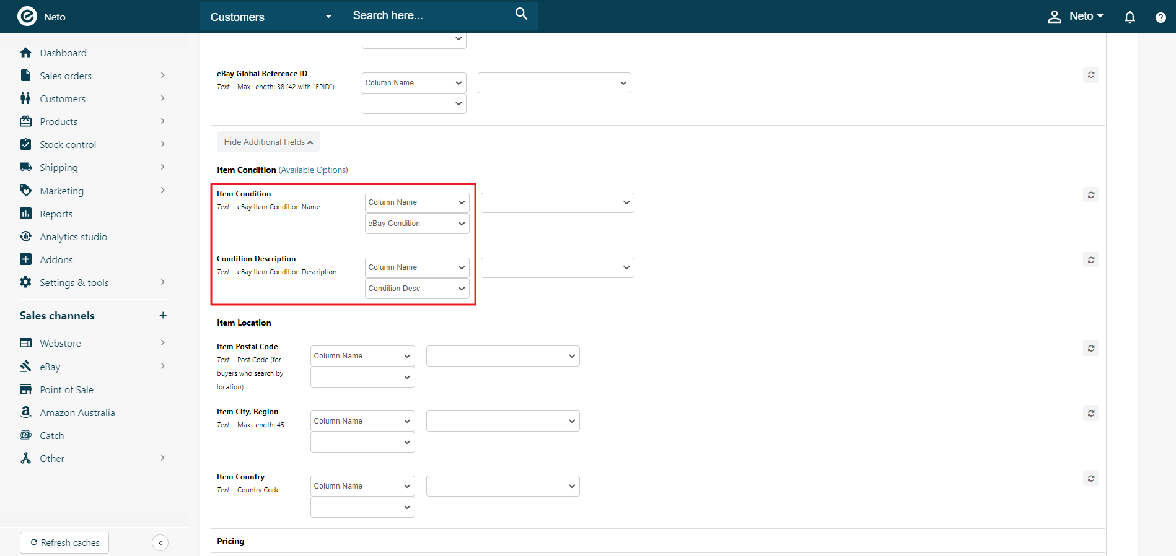Open the eBay Condition dropdown

pos(417,224)
